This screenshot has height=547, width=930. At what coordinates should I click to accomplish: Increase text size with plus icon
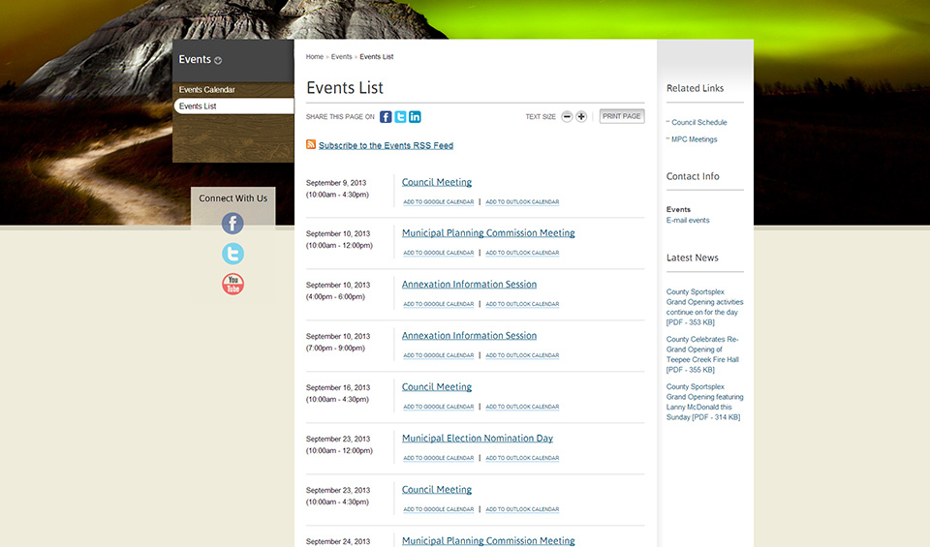pos(581,117)
